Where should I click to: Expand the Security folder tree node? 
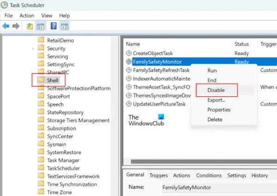tap(33, 48)
